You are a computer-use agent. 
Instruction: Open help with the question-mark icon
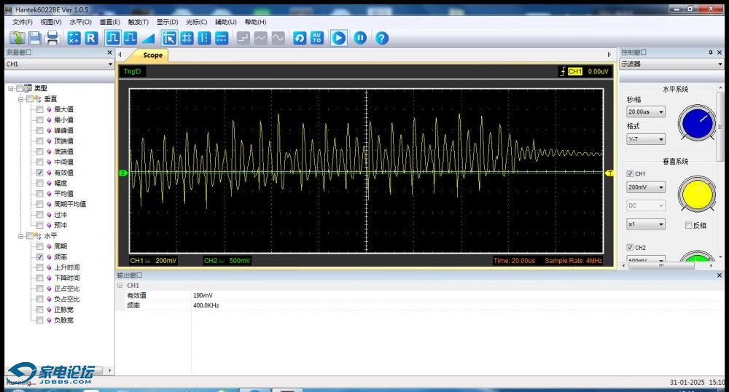pyautogui.click(x=382, y=38)
